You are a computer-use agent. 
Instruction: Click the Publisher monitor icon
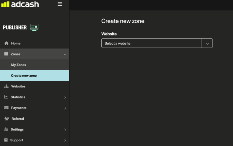point(34,27)
